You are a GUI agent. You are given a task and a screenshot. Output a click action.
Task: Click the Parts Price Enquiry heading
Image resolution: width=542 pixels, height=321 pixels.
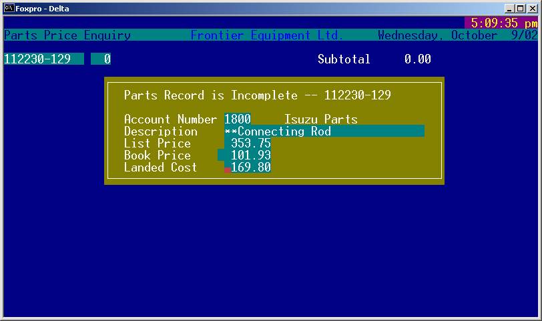pos(67,35)
